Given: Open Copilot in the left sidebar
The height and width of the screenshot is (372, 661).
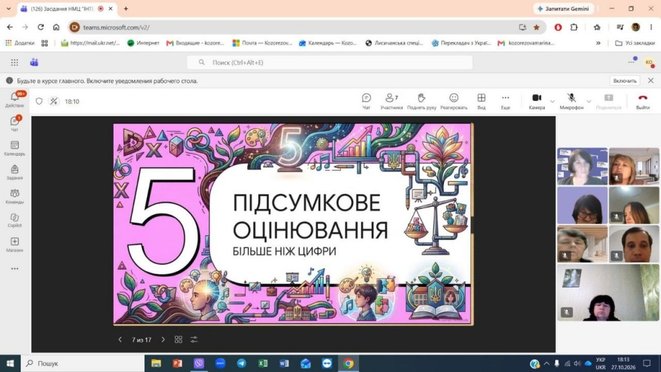Looking at the screenshot, I should click(15, 220).
